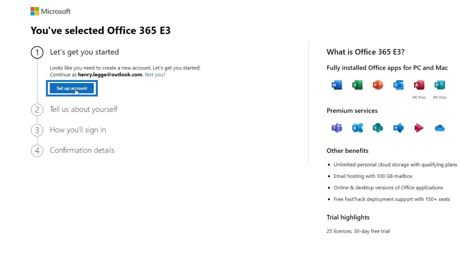This screenshot has height=258, width=460.
Task: Click the 'Let's get you started' heading
Action: (x=84, y=52)
